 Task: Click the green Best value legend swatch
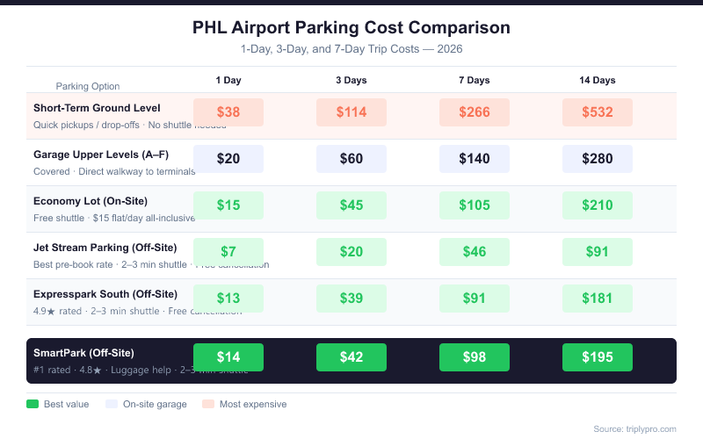tap(33, 404)
